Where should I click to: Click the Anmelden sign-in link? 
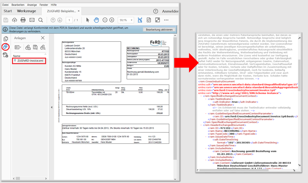[170, 11]
